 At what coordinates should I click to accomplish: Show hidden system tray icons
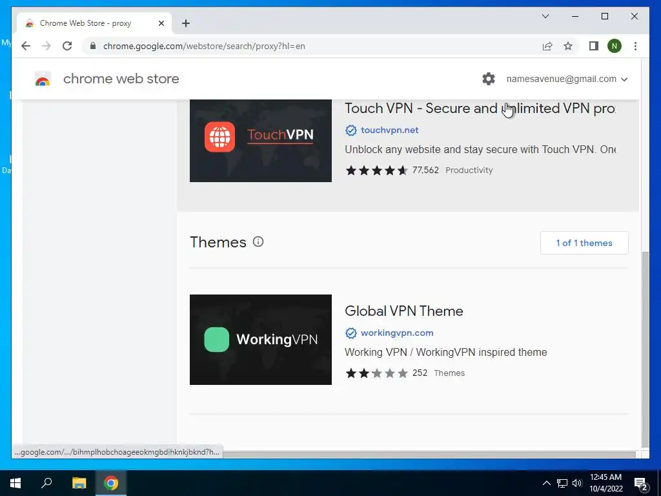pos(546,483)
